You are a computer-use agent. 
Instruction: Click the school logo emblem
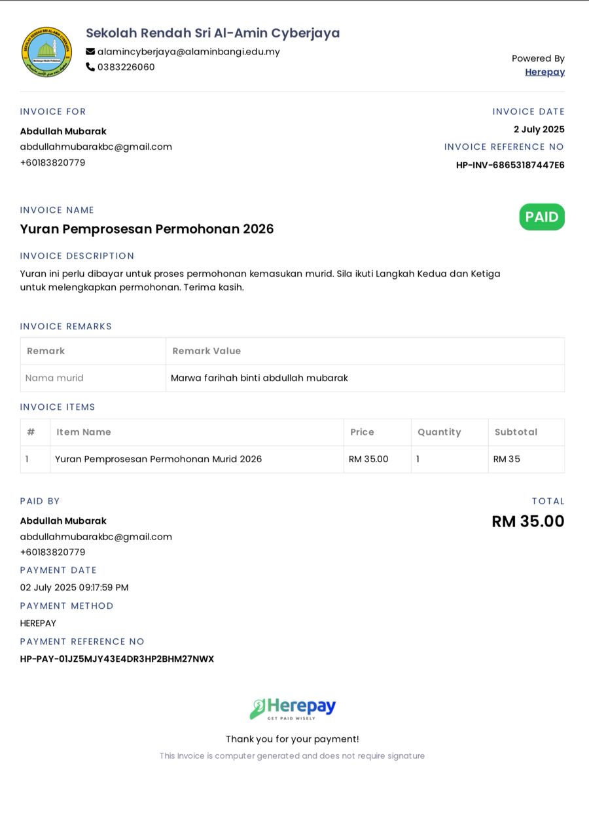click(x=46, y=52)
